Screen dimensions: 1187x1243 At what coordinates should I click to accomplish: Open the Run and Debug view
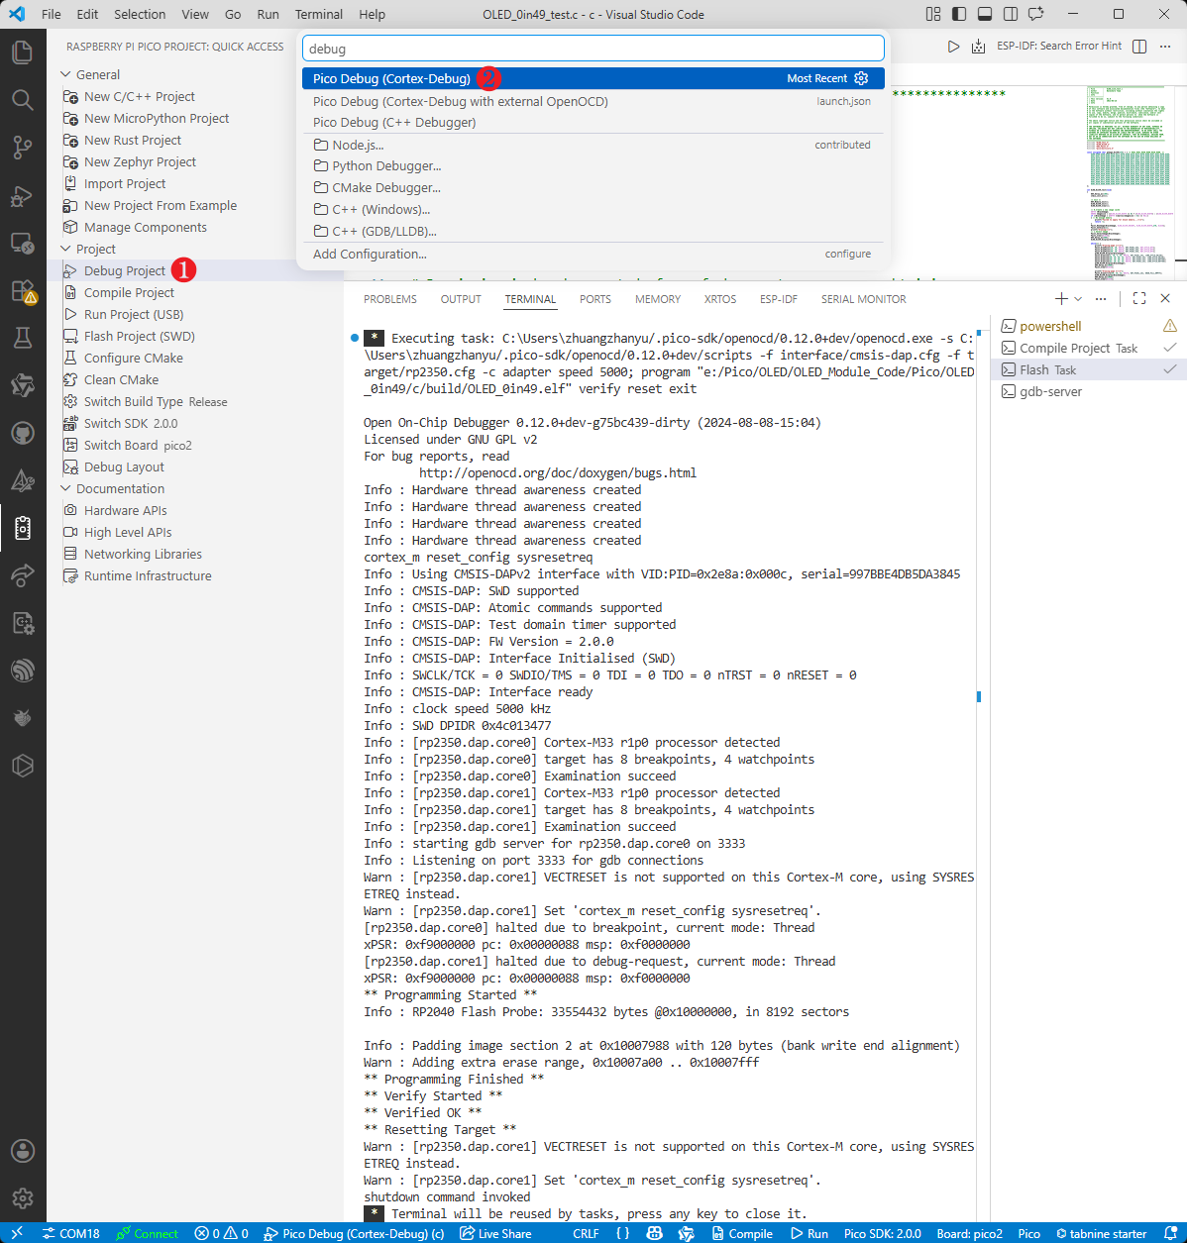click(23, 195)
